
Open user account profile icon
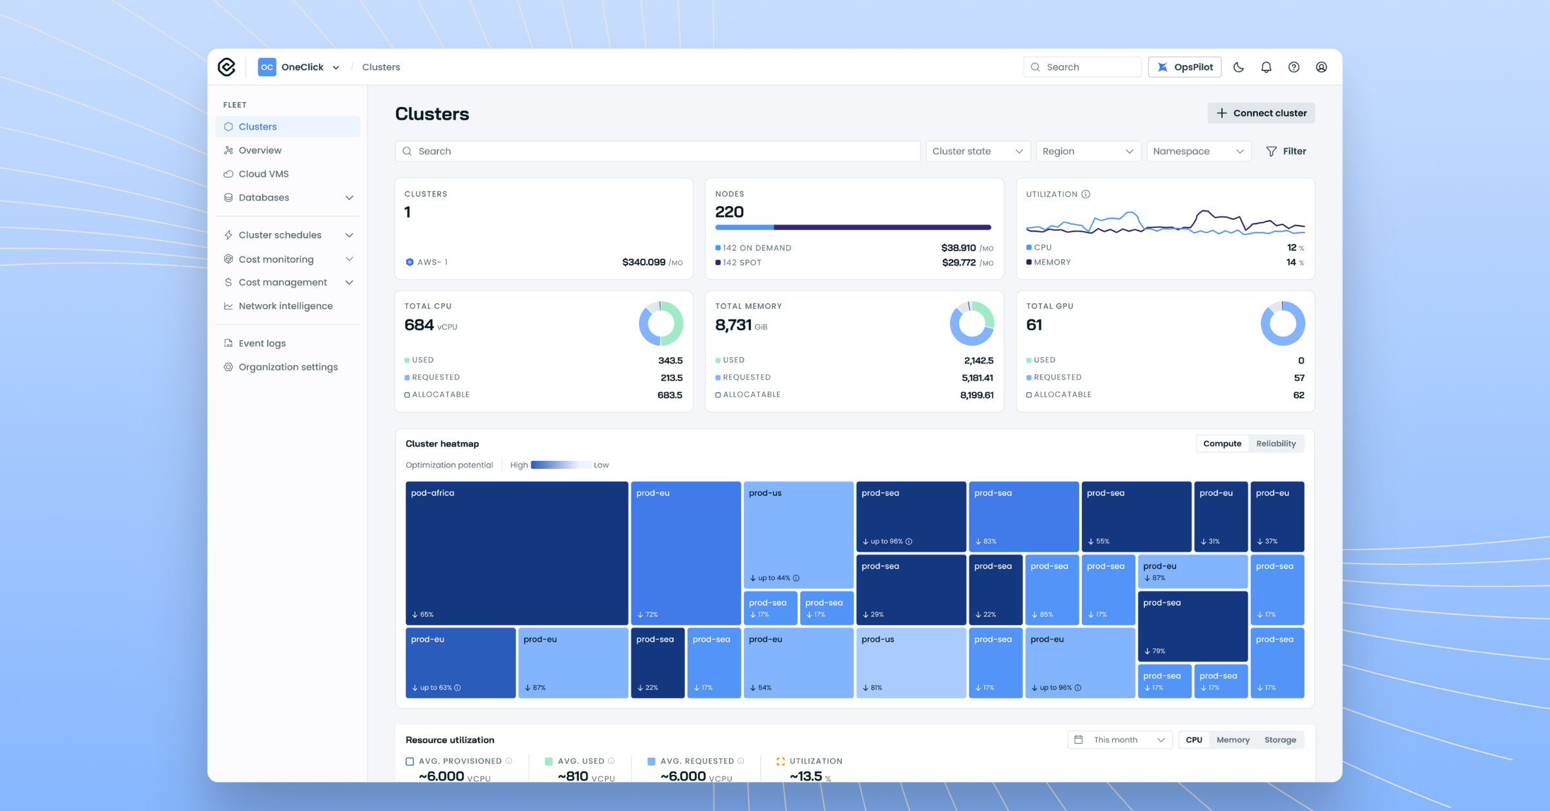[x=1321, y=67]
